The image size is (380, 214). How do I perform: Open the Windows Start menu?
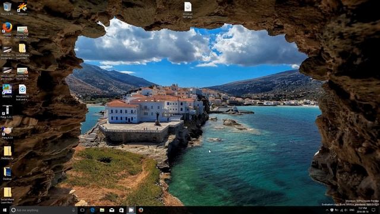pos(4,210)
